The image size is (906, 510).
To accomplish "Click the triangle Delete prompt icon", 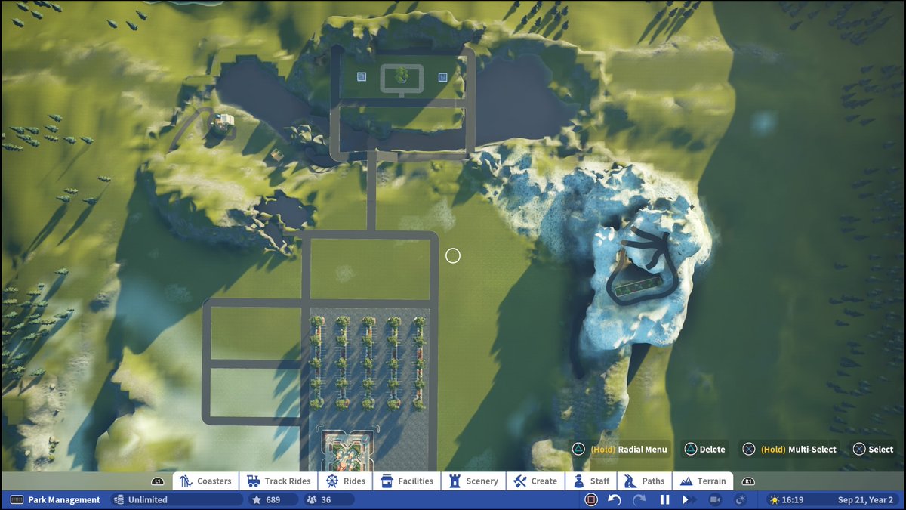I will (690, 449).
